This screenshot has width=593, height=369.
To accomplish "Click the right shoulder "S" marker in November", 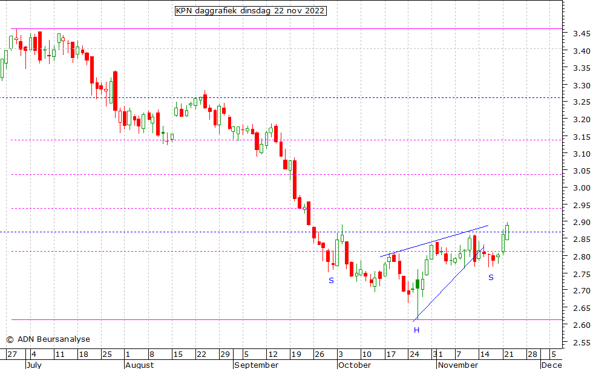I will [491, 278].
